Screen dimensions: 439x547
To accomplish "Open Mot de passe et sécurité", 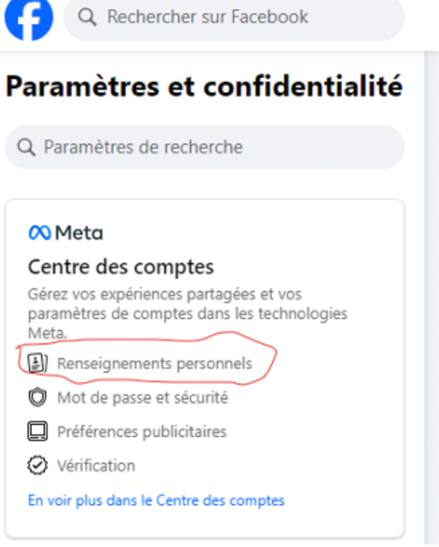I will click(x=142, y=398).
